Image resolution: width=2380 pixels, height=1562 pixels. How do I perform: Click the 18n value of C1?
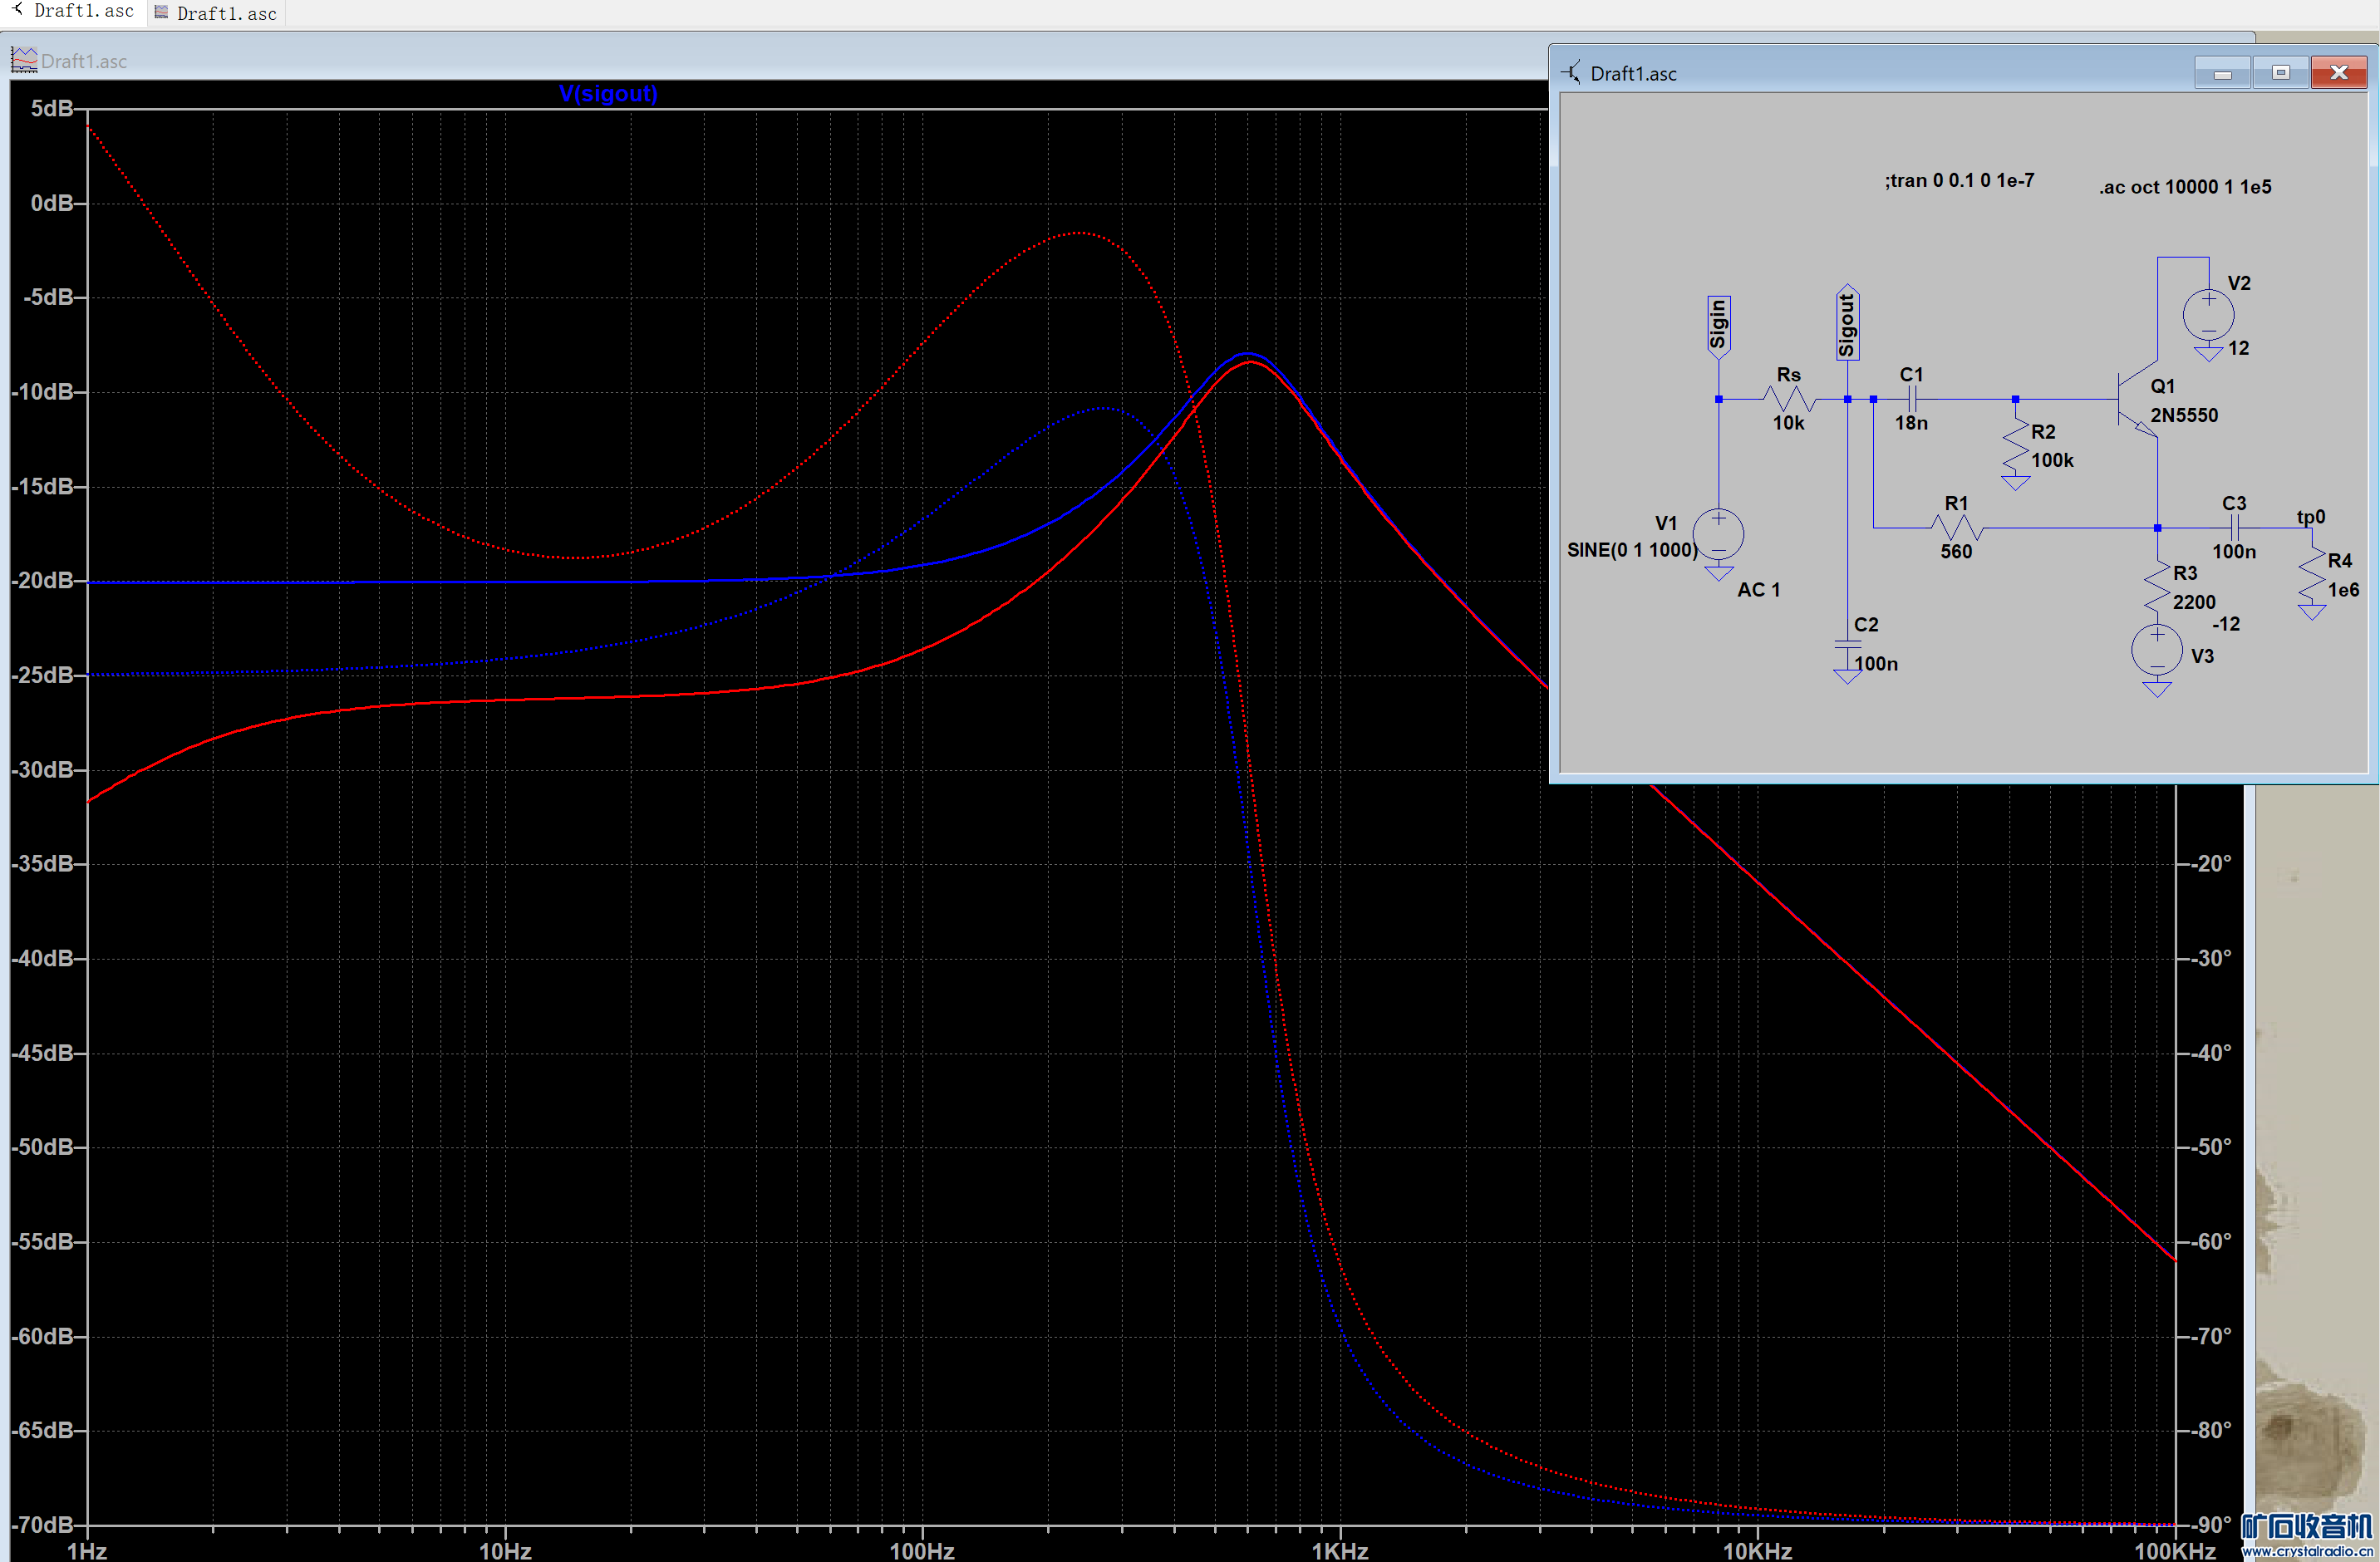(1910, 423)
